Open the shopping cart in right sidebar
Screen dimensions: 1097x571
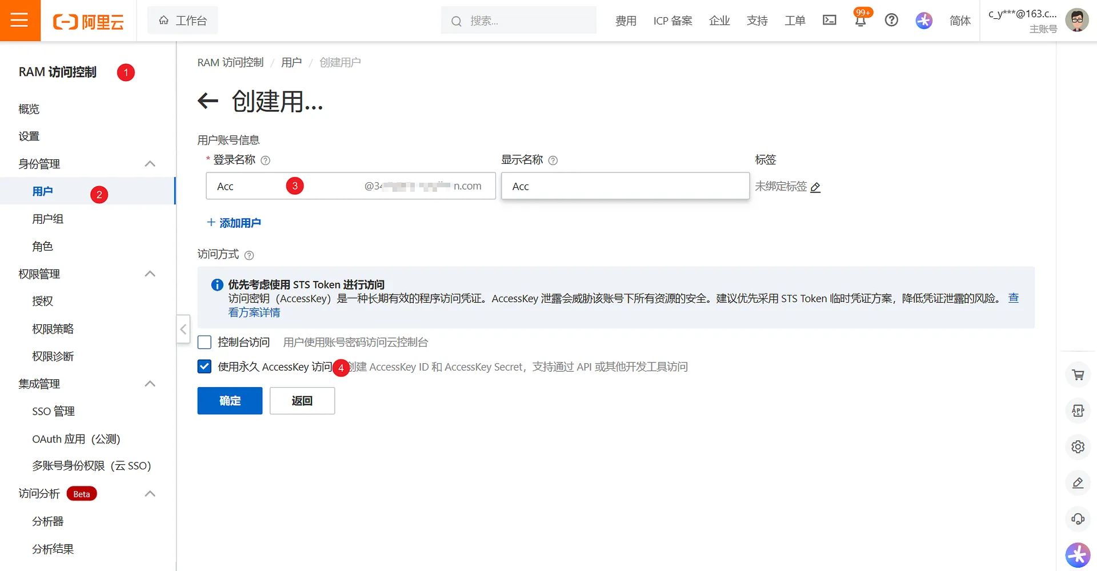coord(1078,375)
